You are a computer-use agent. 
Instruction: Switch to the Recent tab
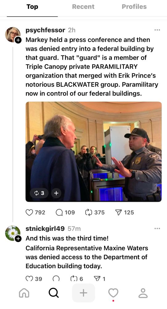click(83, 7)
